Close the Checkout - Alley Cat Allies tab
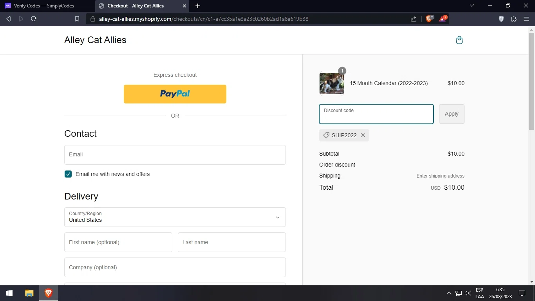The image size is (535, 301). (184, 6)
